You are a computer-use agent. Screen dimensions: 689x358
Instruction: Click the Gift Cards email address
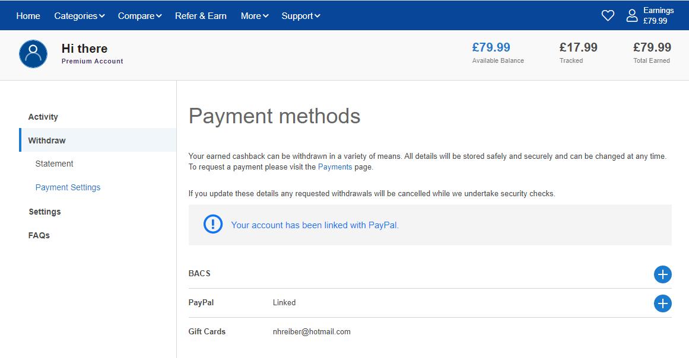[x=312, y=332]
